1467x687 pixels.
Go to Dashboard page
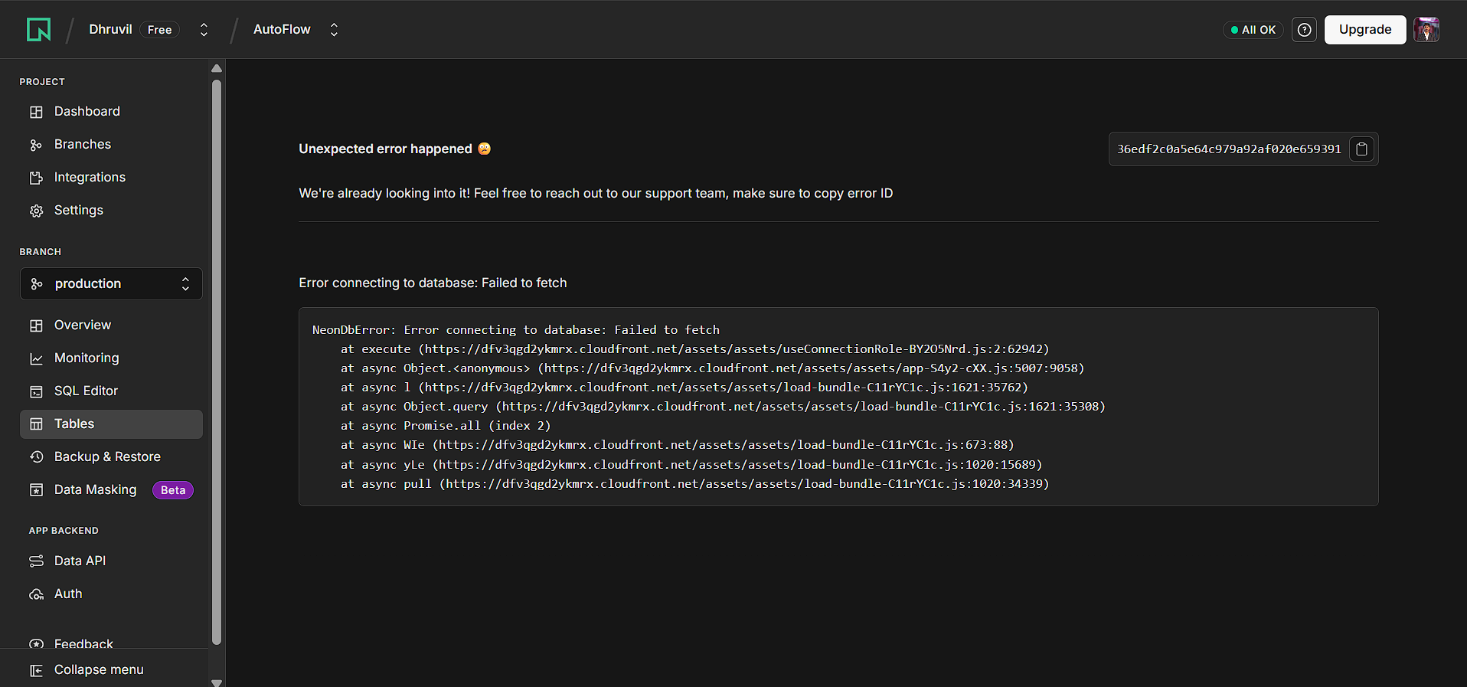click(111, 112)
